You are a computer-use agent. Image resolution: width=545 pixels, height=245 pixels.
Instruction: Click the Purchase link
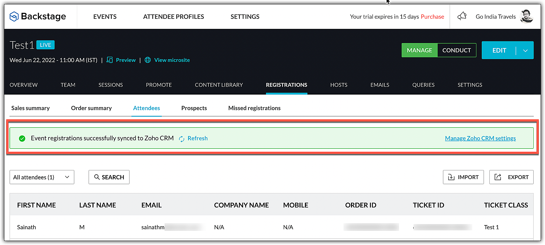point(432,17)
